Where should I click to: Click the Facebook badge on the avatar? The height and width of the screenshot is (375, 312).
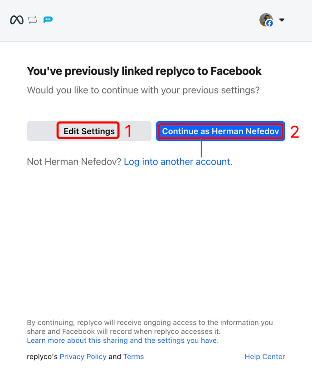[x=269, y=24]
